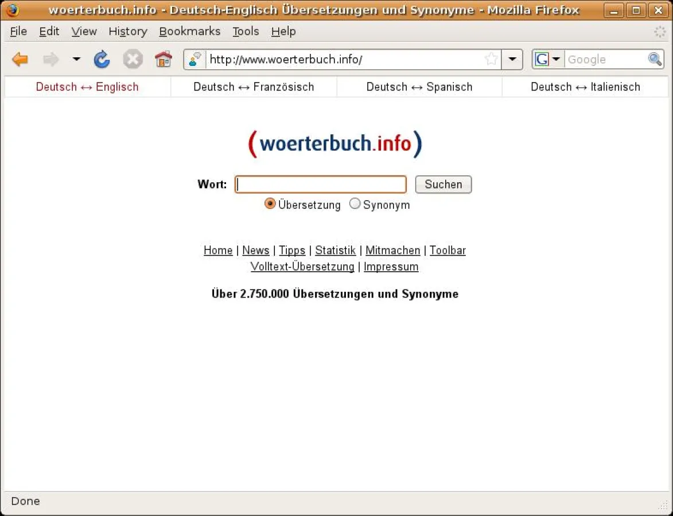Switch to Deutsch ↔ Französisch dictionary

(x=254, y=87)
